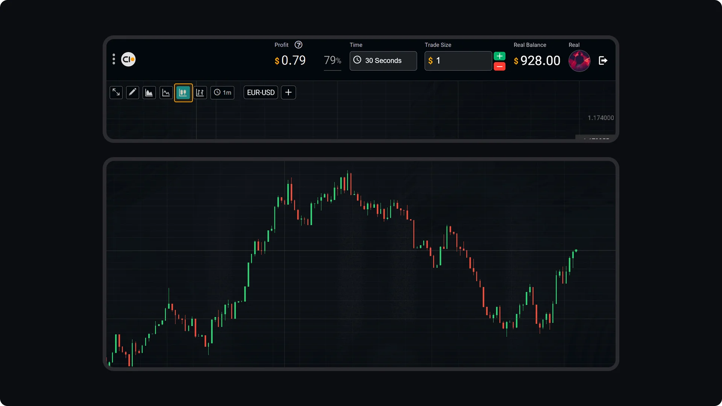Open the vertical dots menu
The height and width of the screenshot is (406, 722).
[114, 59]
